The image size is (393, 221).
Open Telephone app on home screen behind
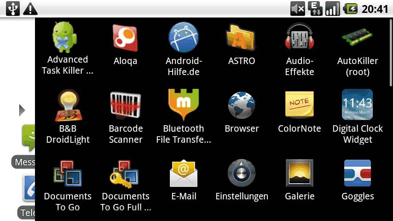point(29,188)
